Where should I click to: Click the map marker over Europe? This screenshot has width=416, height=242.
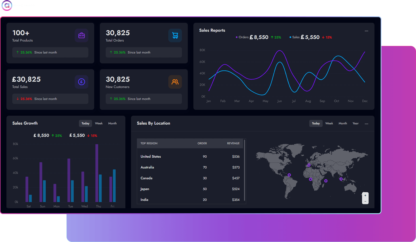309,165
